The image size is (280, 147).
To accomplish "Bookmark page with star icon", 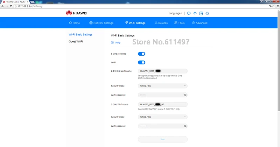I will pyautogui.click(x=273, y=6).
